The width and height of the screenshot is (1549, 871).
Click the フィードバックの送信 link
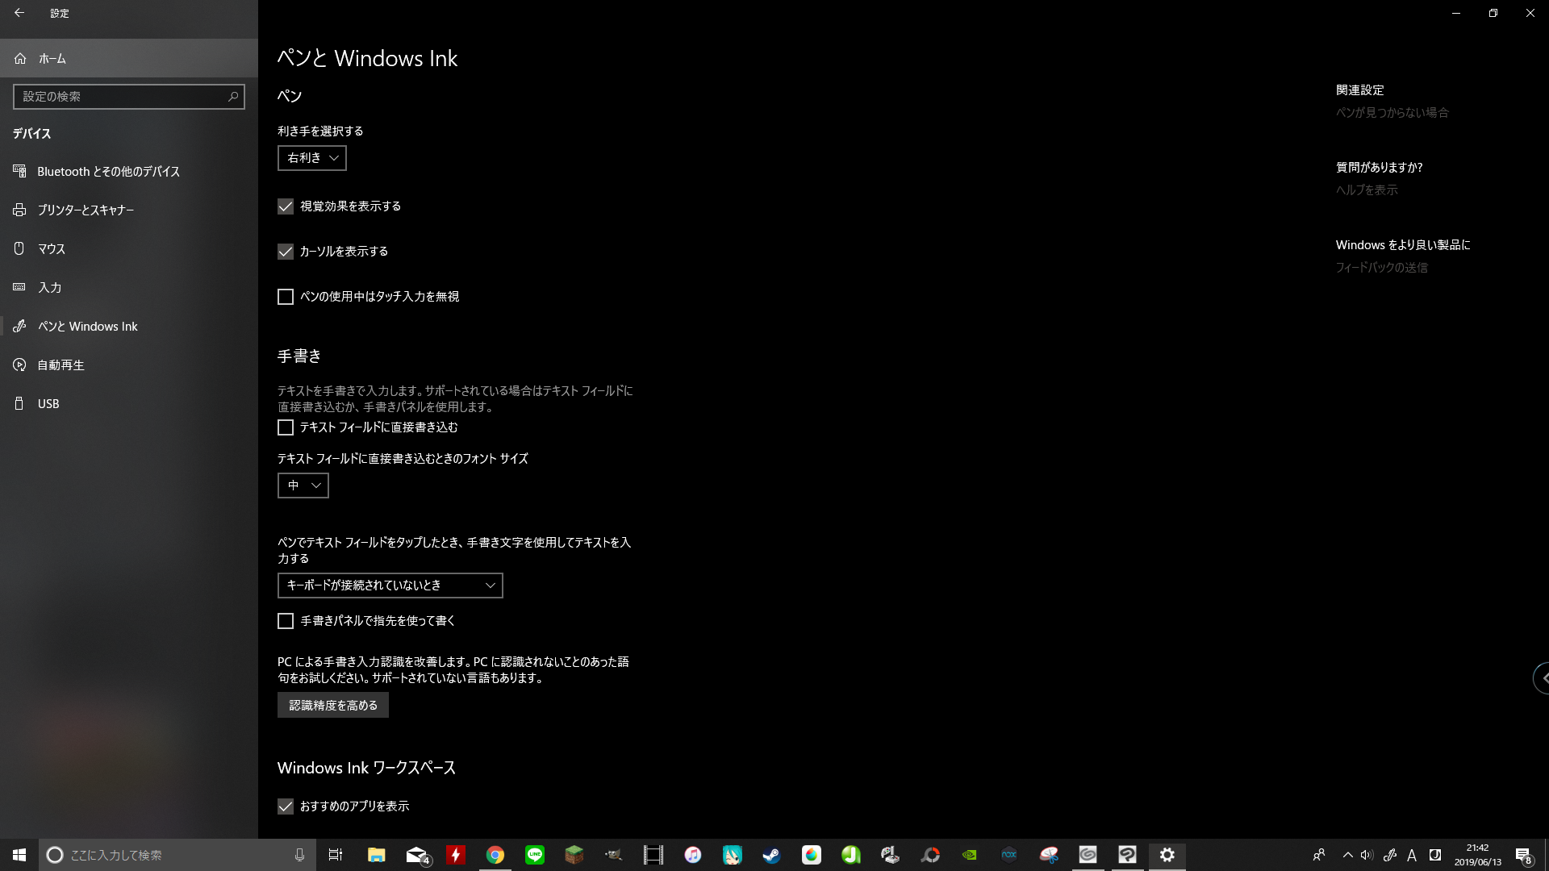[1381, 268]
